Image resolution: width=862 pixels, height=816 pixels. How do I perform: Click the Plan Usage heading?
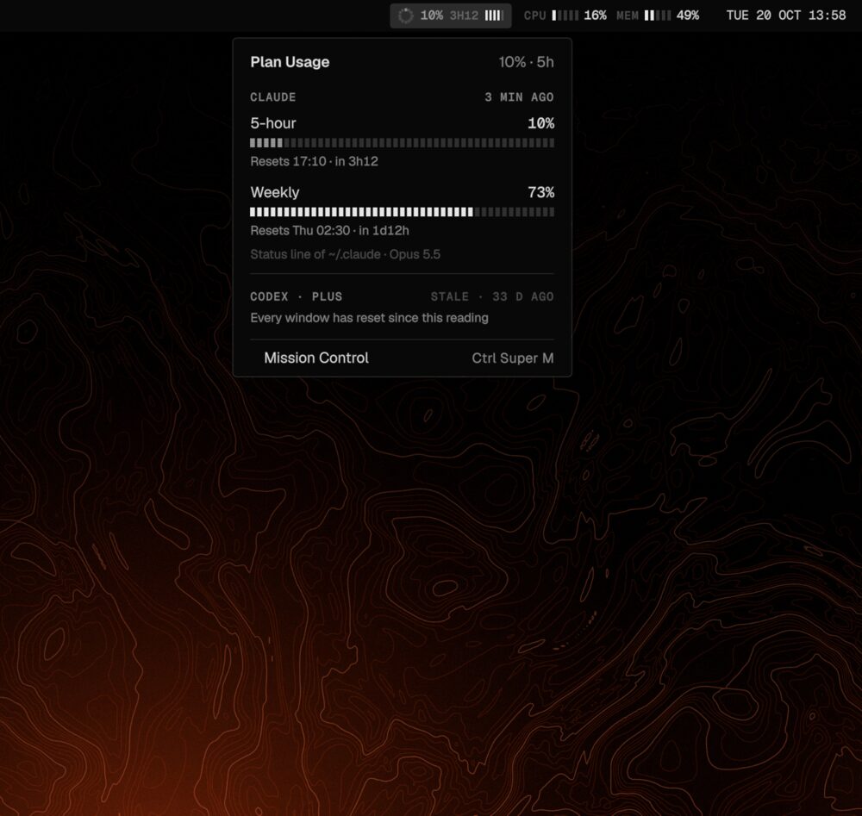(290, 62)
